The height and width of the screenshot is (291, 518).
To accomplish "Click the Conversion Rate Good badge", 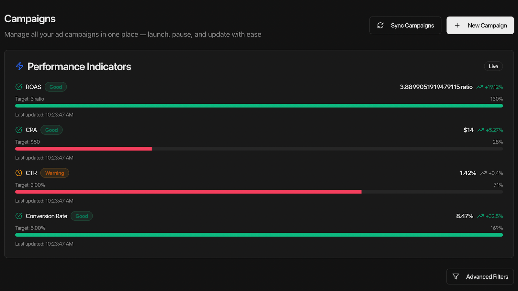I will tap(82, 216).
